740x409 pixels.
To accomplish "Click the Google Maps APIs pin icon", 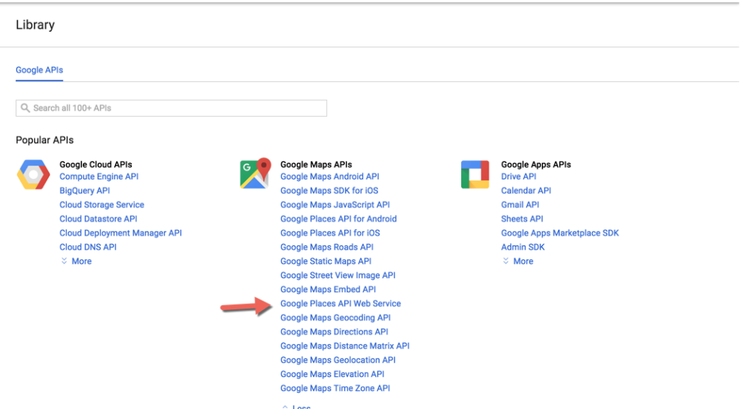I will pos(255,173).
